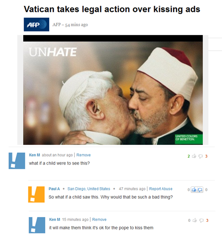Open Paul A's orange avatar
Viewport: 222px width, 241px height.
36,194
